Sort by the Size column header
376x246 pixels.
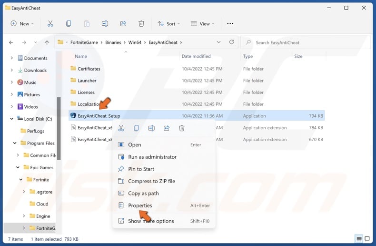pyautogui.click(x=298, y=56)
